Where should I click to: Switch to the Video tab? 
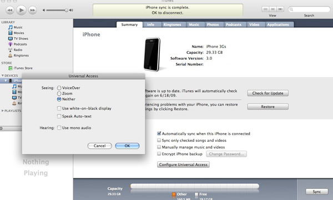click(254, 24)
